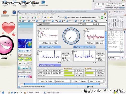The width and height of the screenshot is (126, 94).
Task: Click the green Back button in Internet Explorer
Action: [x=21, y=18]
